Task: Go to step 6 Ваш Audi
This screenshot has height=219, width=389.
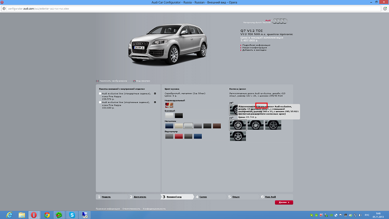Action: 271,197
